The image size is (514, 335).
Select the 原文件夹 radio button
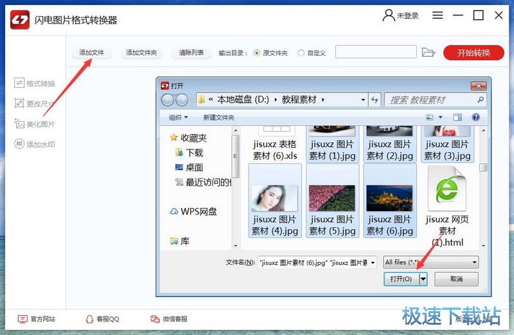[x=257, y=53]
